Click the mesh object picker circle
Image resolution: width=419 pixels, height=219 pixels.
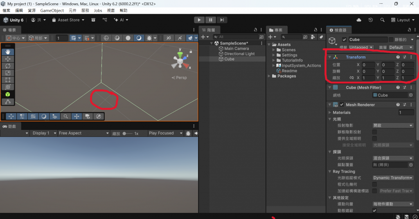click(411, 95)
